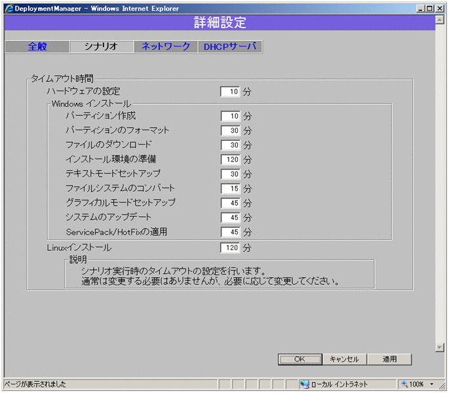Click the テキストモードセットアップ label
449x393 pixels.
[113, 174]
